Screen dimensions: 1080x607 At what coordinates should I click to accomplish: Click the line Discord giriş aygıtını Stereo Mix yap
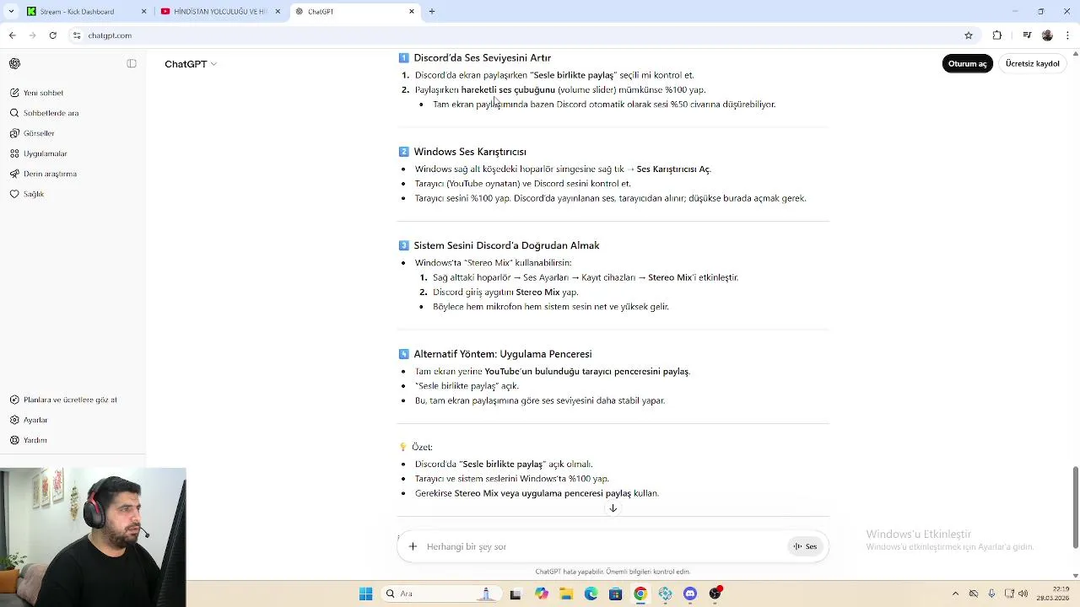click(x=505, y=293)
